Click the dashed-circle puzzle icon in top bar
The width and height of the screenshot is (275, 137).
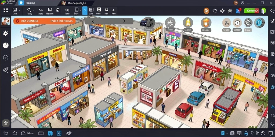[x=215, y=11]
